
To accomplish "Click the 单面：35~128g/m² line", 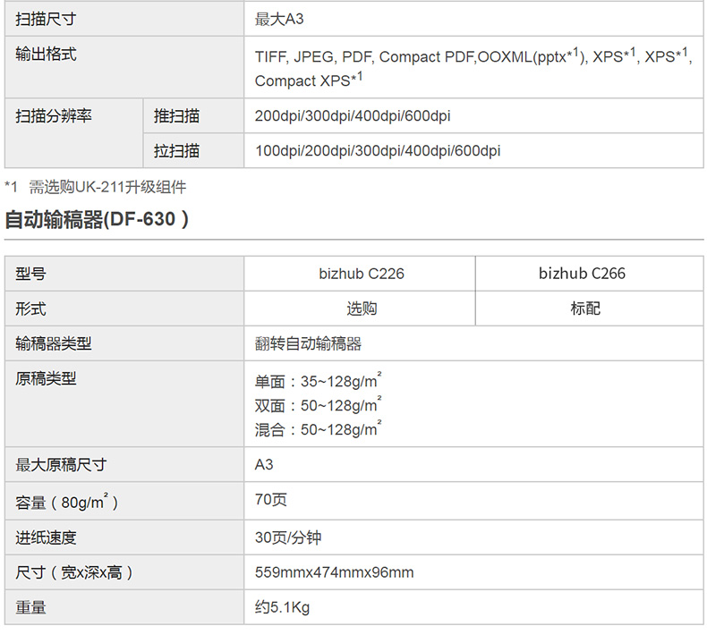I will 318,381.
